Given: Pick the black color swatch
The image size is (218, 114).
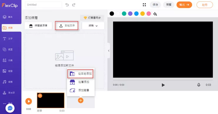Looking at the screenshot, I should tap(112, 14).
